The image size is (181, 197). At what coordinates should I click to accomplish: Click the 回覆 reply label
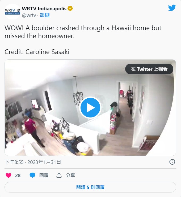click(44, 175)
